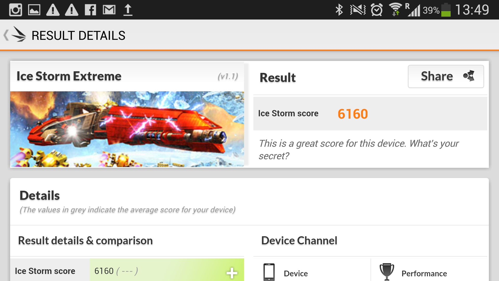
Task: Tap the alarm clock status icon
Action: pos(377,10)
